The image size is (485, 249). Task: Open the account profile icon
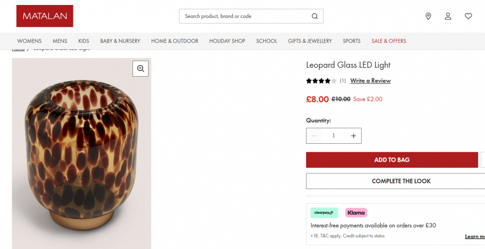click(448, 16)
